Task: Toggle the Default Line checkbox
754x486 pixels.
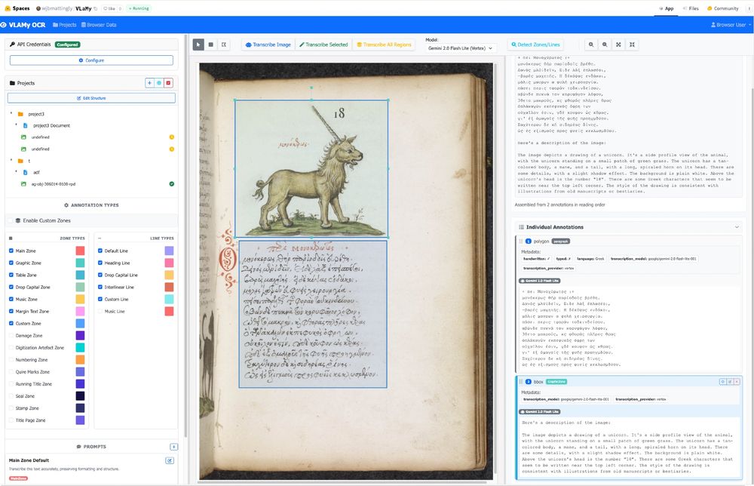Action: click(x=100, y=251)
